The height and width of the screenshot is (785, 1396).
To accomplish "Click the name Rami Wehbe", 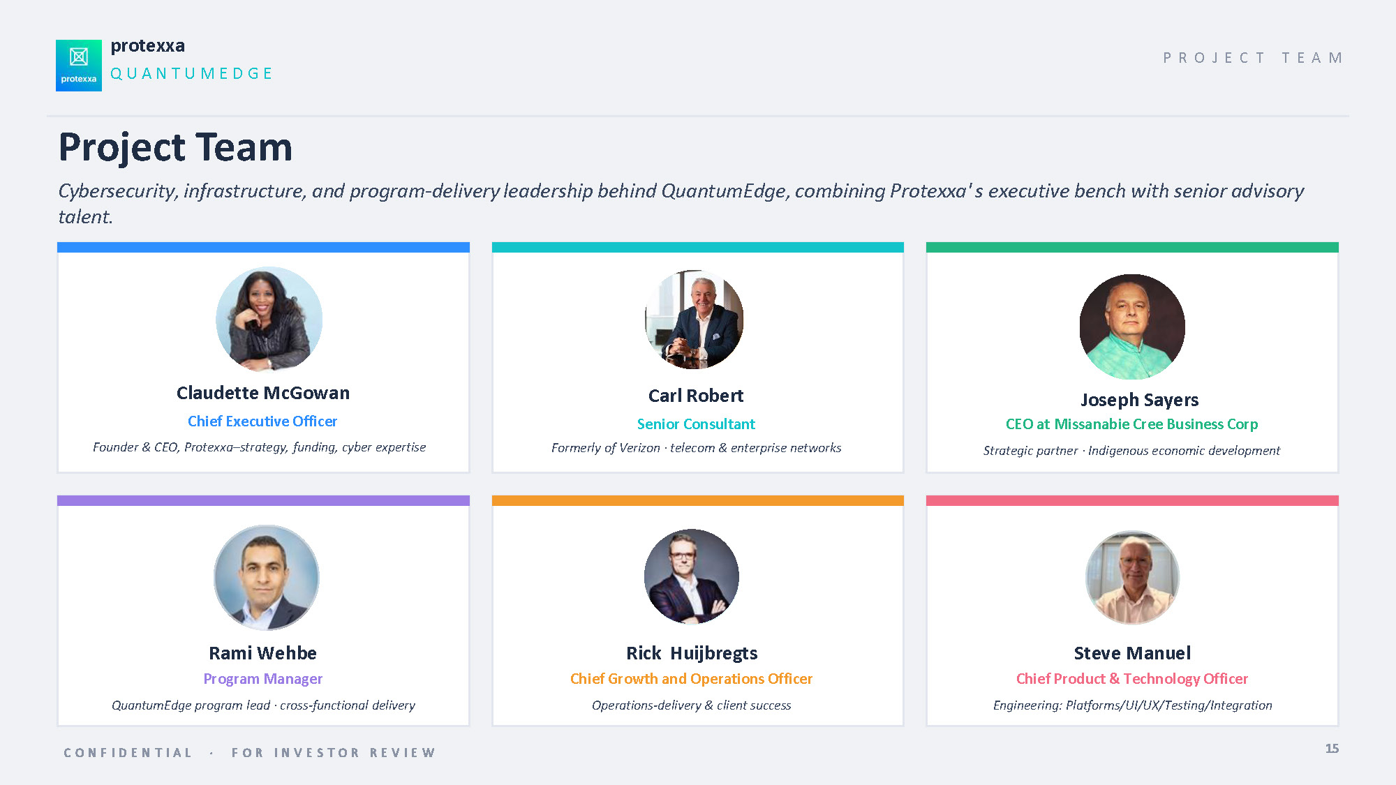I will coord(263,653).
